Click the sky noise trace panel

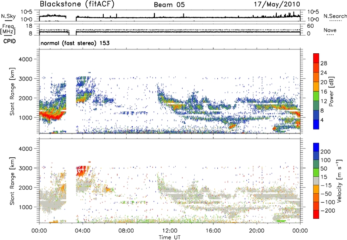click(170, 16)
